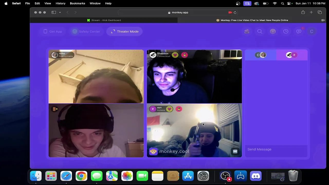The image size is (329, 185).
Task: Open the Get App button
Action: coord(53,31)
